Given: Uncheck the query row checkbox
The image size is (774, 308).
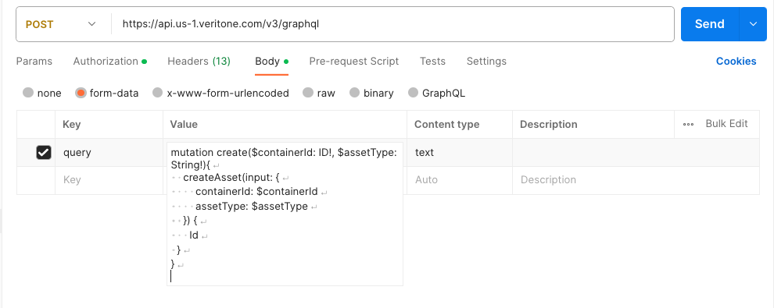Looking at the screenshot, I should click(x=44, y=153).
